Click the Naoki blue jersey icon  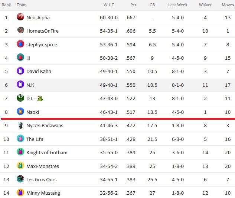[x=20, y=111]
